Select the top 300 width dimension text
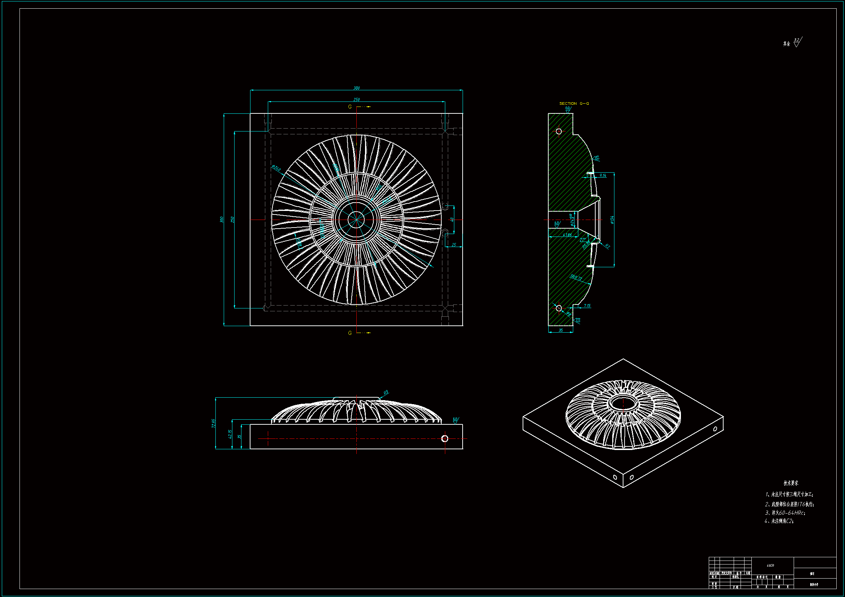The height and width of the screenshot is (597, 845). pyautogui.click(x=356, y=88)
